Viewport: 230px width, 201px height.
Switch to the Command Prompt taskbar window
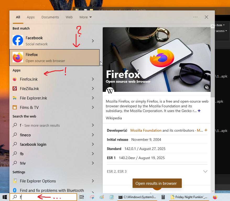point(137,197)
